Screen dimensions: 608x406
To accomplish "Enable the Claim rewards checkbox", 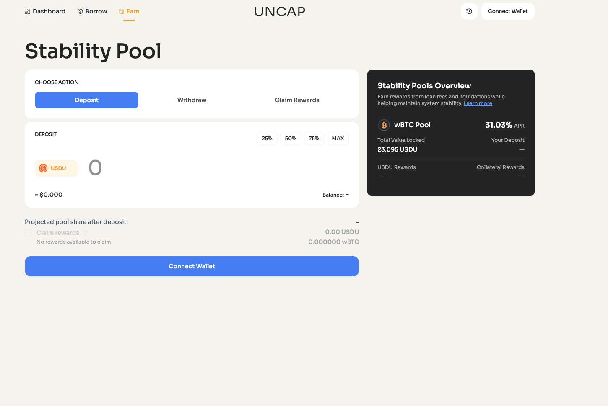I will 28,233.
